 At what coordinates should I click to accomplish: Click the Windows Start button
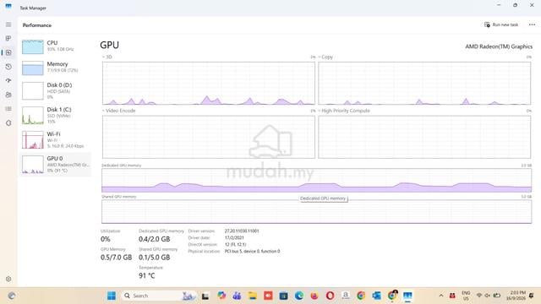click(x=112, y=296)
